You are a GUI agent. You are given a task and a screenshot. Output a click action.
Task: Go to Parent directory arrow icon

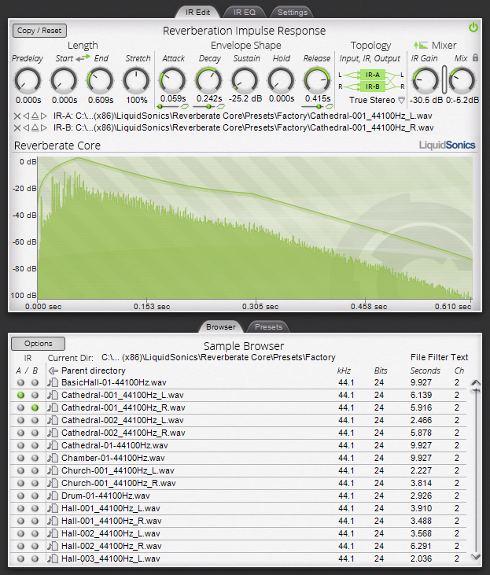click(x=53, y=370)
